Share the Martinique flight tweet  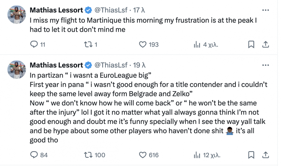point(265,45)
